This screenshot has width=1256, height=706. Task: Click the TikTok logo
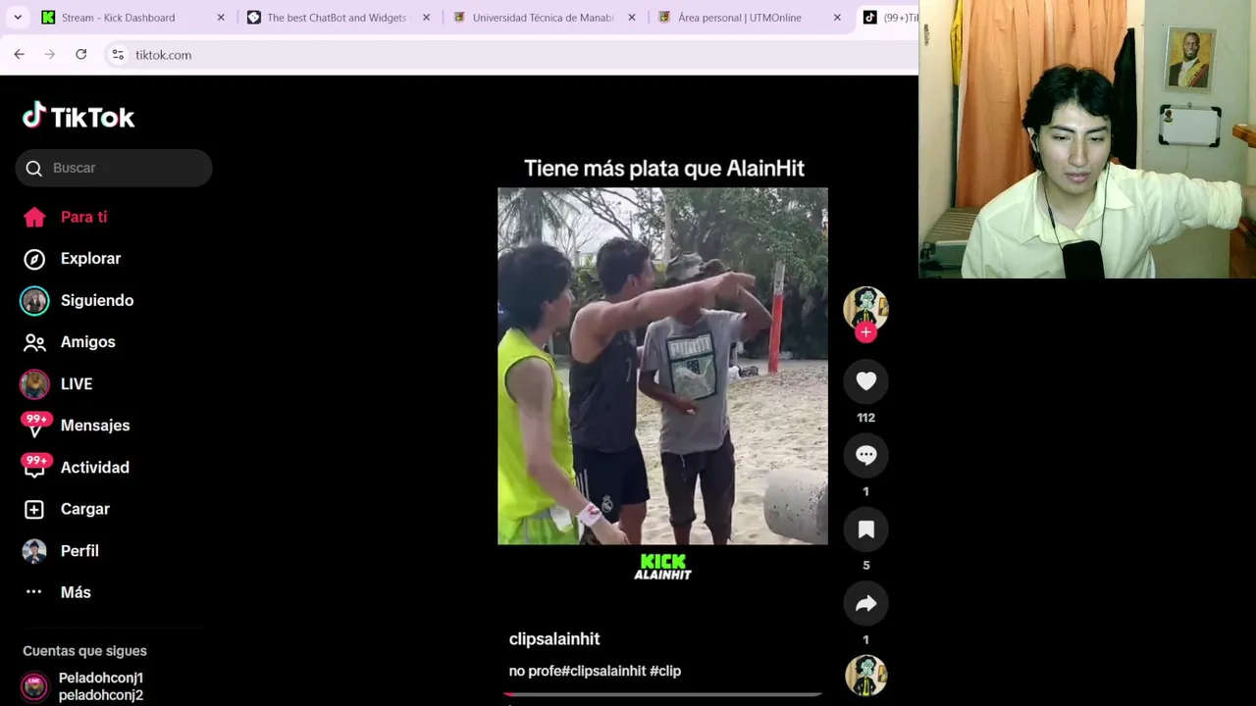tap(78, 117)
